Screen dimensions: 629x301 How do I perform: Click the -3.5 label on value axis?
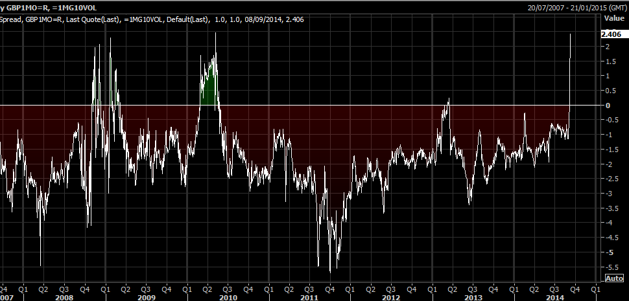(611, 208)
